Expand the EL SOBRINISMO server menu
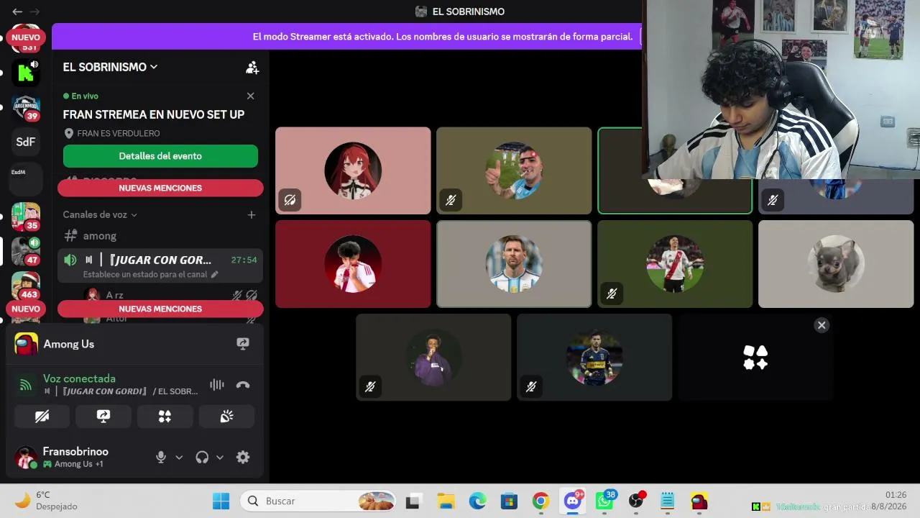Image resolution: width=920 pixels, height=518 pixels. [110, 67]
